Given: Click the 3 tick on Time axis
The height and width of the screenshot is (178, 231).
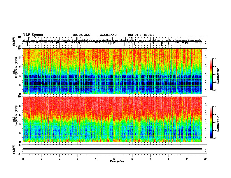Looking at the screenshot, I should pos(78,159).
